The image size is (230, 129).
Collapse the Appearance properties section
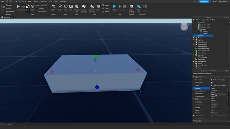[x=194, y=77]
